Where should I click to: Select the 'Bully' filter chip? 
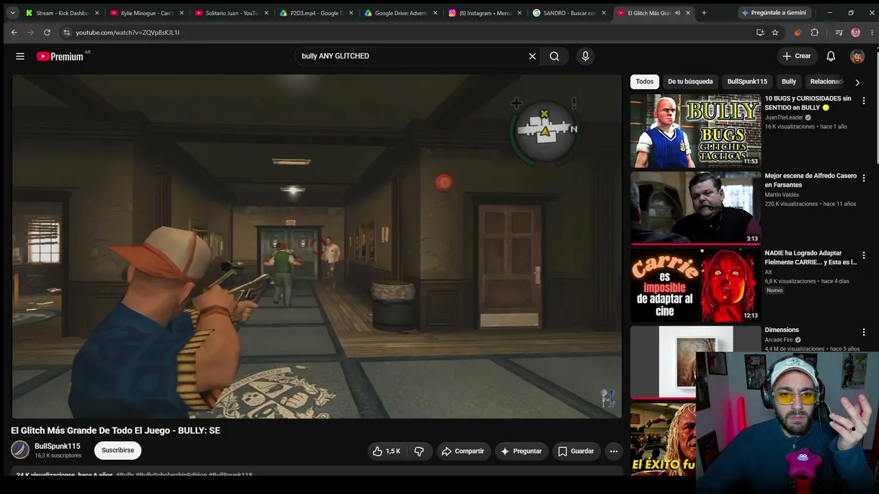tap(788, 82)
